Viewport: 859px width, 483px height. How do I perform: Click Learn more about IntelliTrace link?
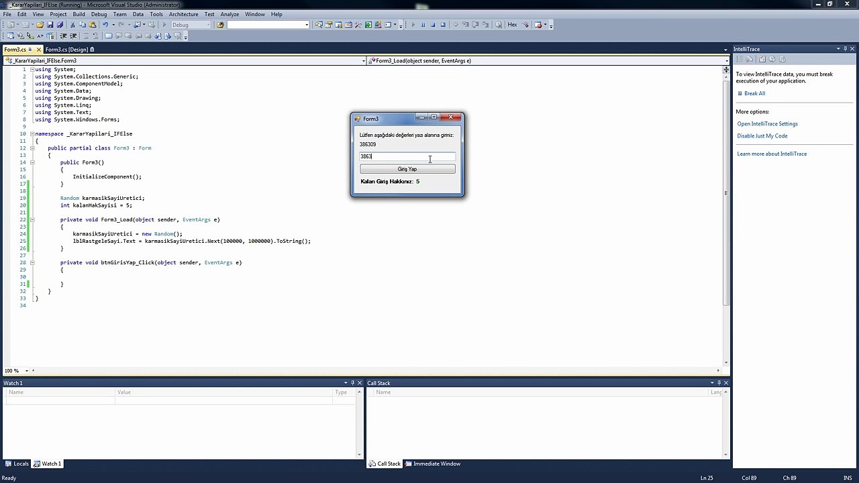tap(772, 154)
